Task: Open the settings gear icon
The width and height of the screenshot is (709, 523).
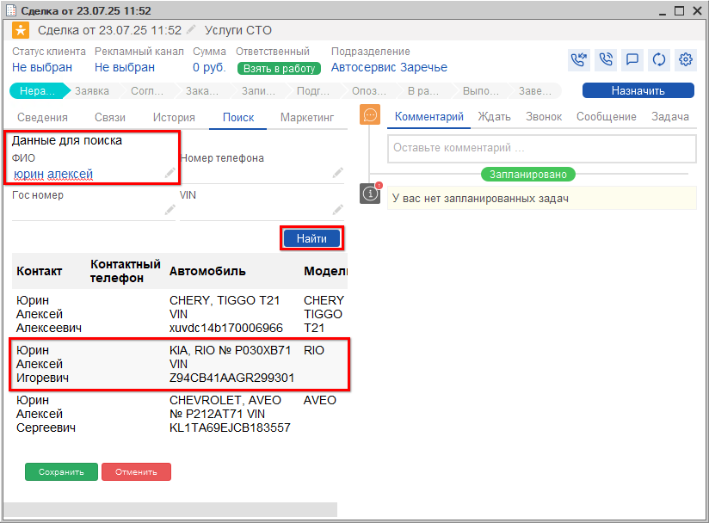Action: [686, 60]
